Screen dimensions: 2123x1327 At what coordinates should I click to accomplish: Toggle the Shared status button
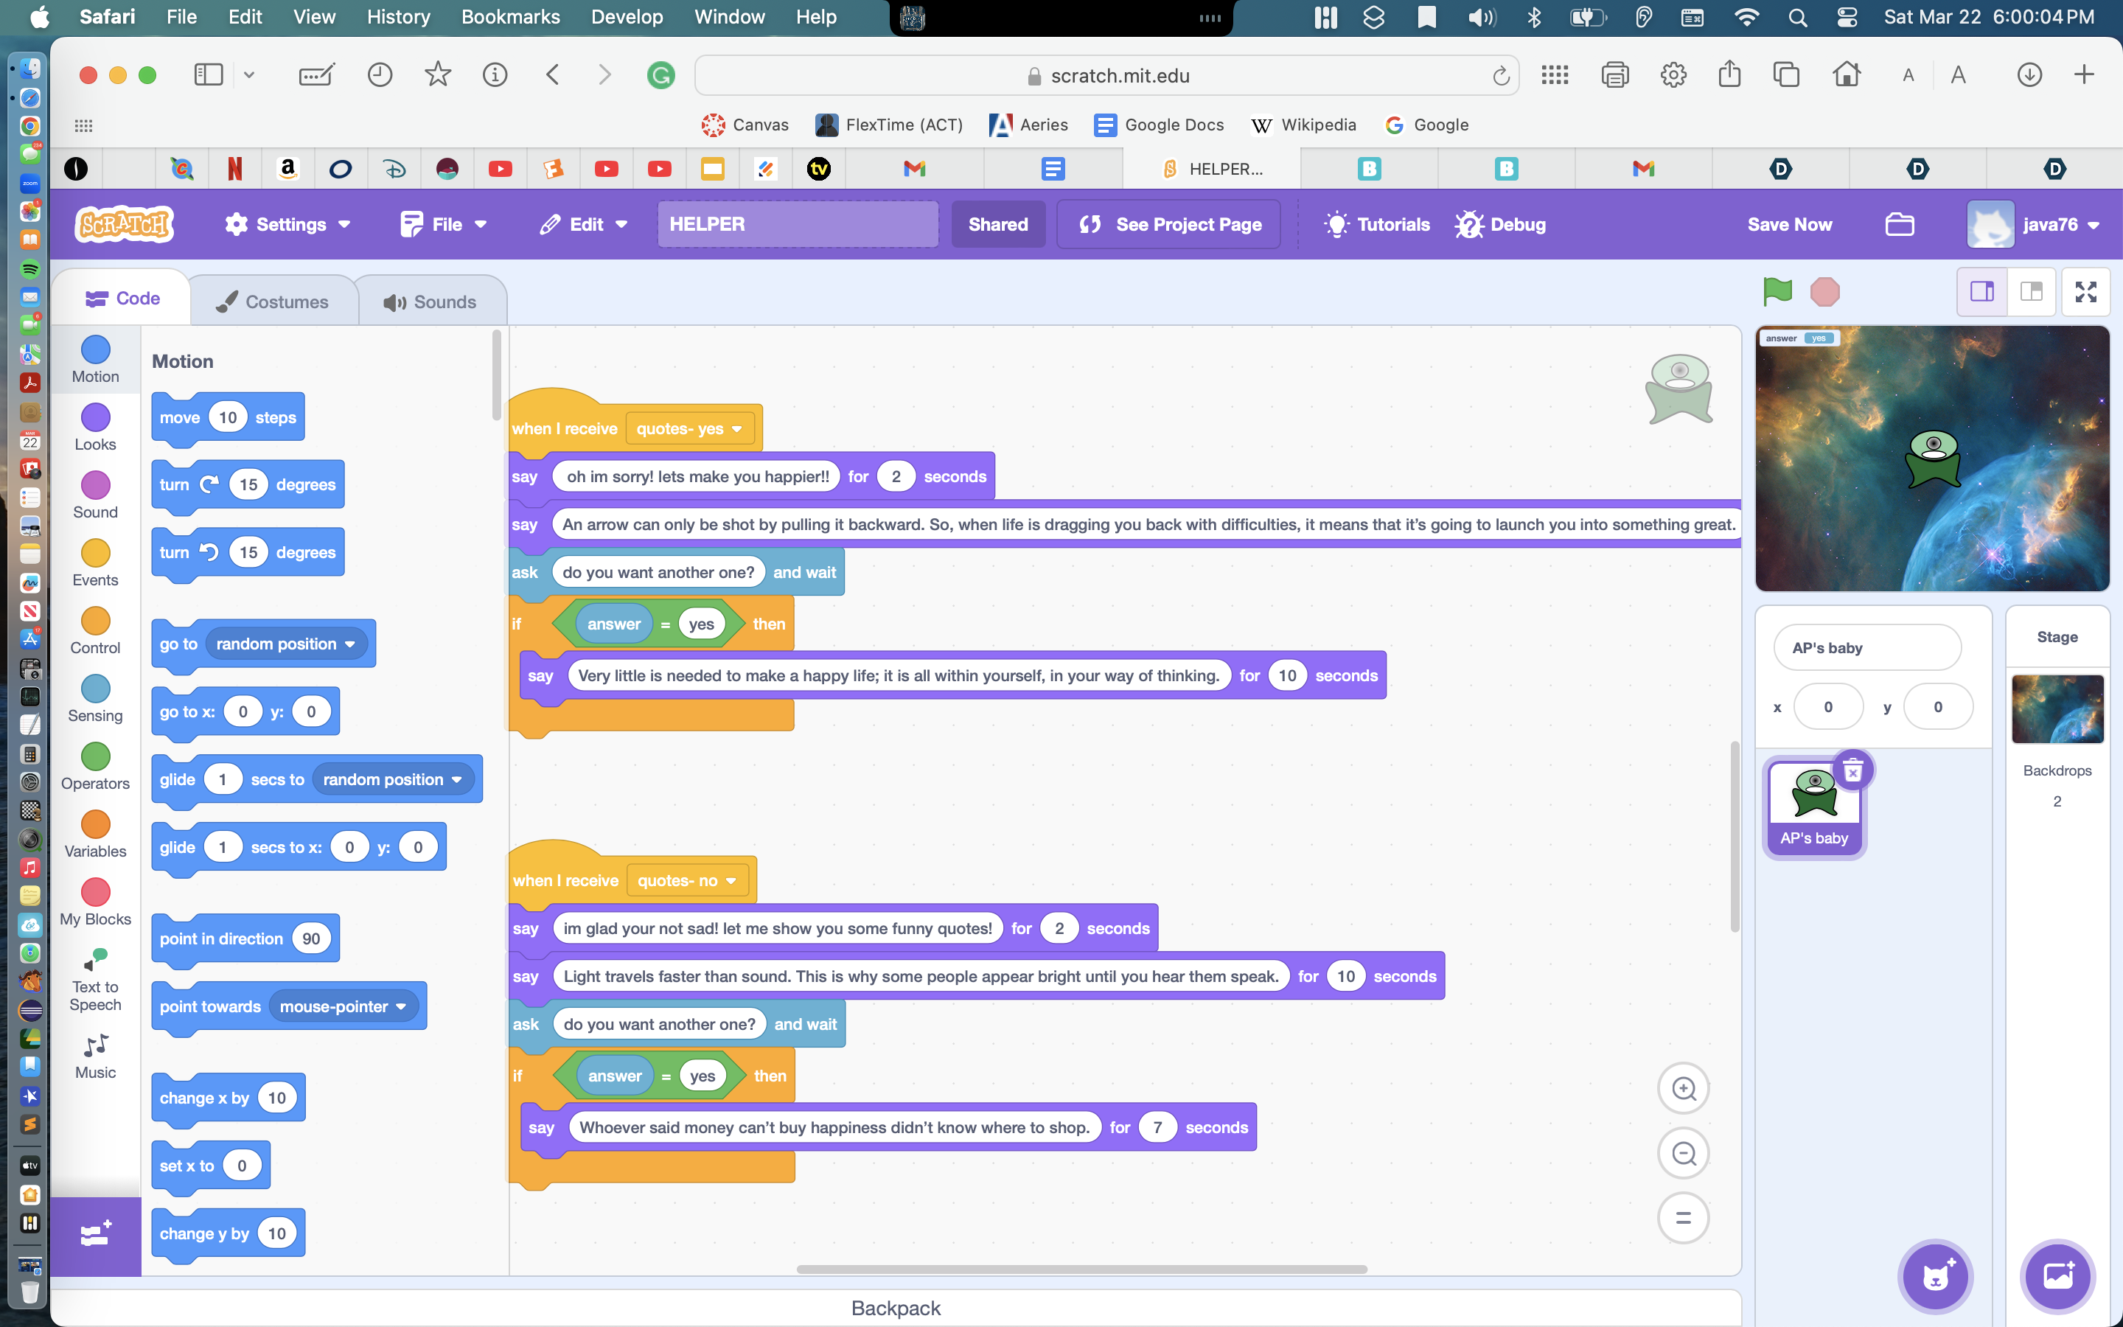point(997,224)
